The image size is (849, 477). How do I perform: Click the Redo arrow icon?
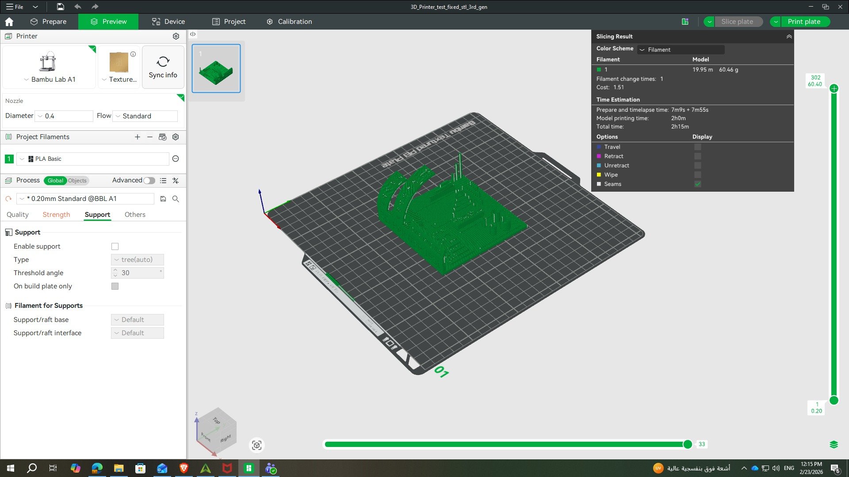point(95,7)
